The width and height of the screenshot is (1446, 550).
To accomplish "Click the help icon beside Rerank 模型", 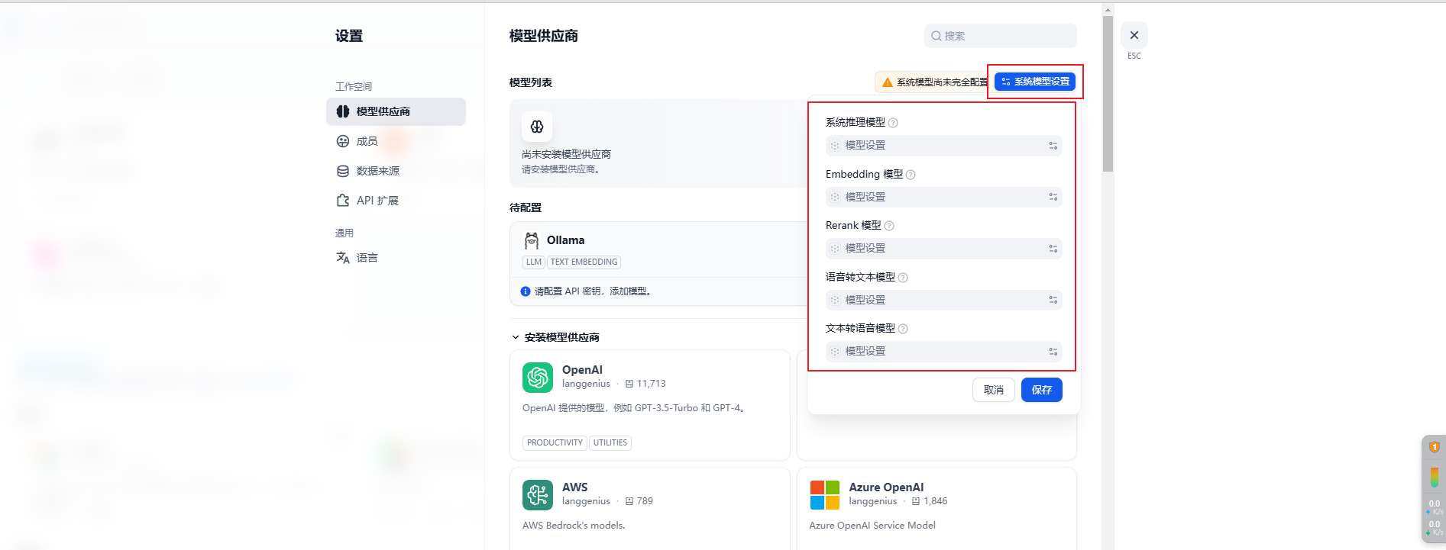I will coord(889,226).
